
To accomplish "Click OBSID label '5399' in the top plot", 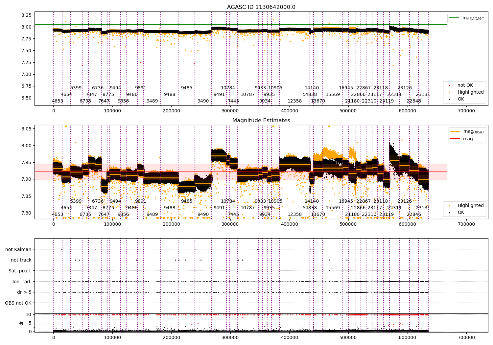I will click(76, 88).
